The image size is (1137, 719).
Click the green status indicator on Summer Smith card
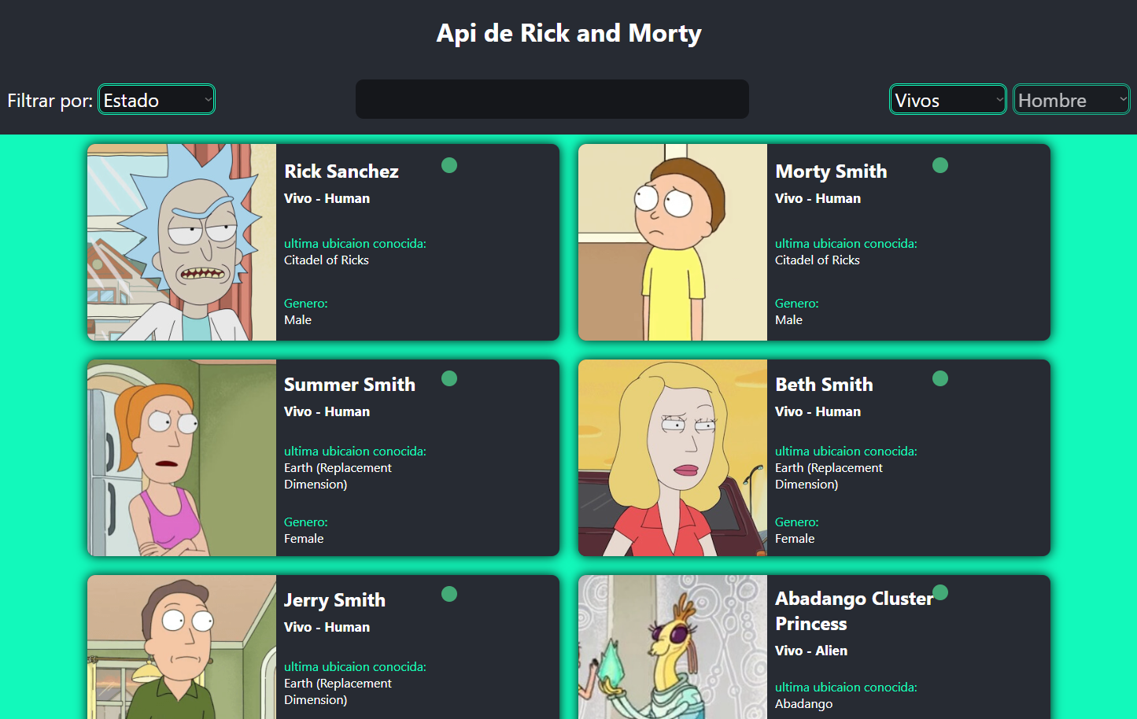point(449,378)
